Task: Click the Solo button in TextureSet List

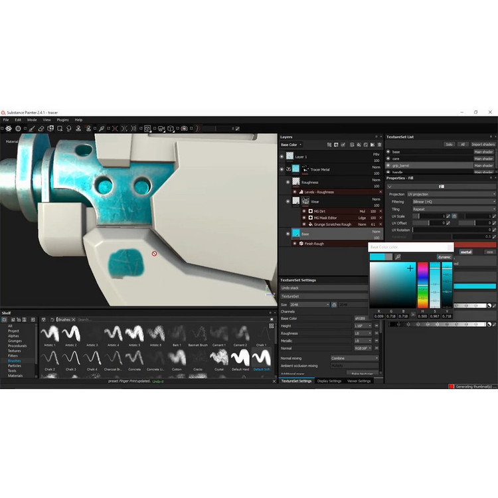Action: tap(449, 144)
